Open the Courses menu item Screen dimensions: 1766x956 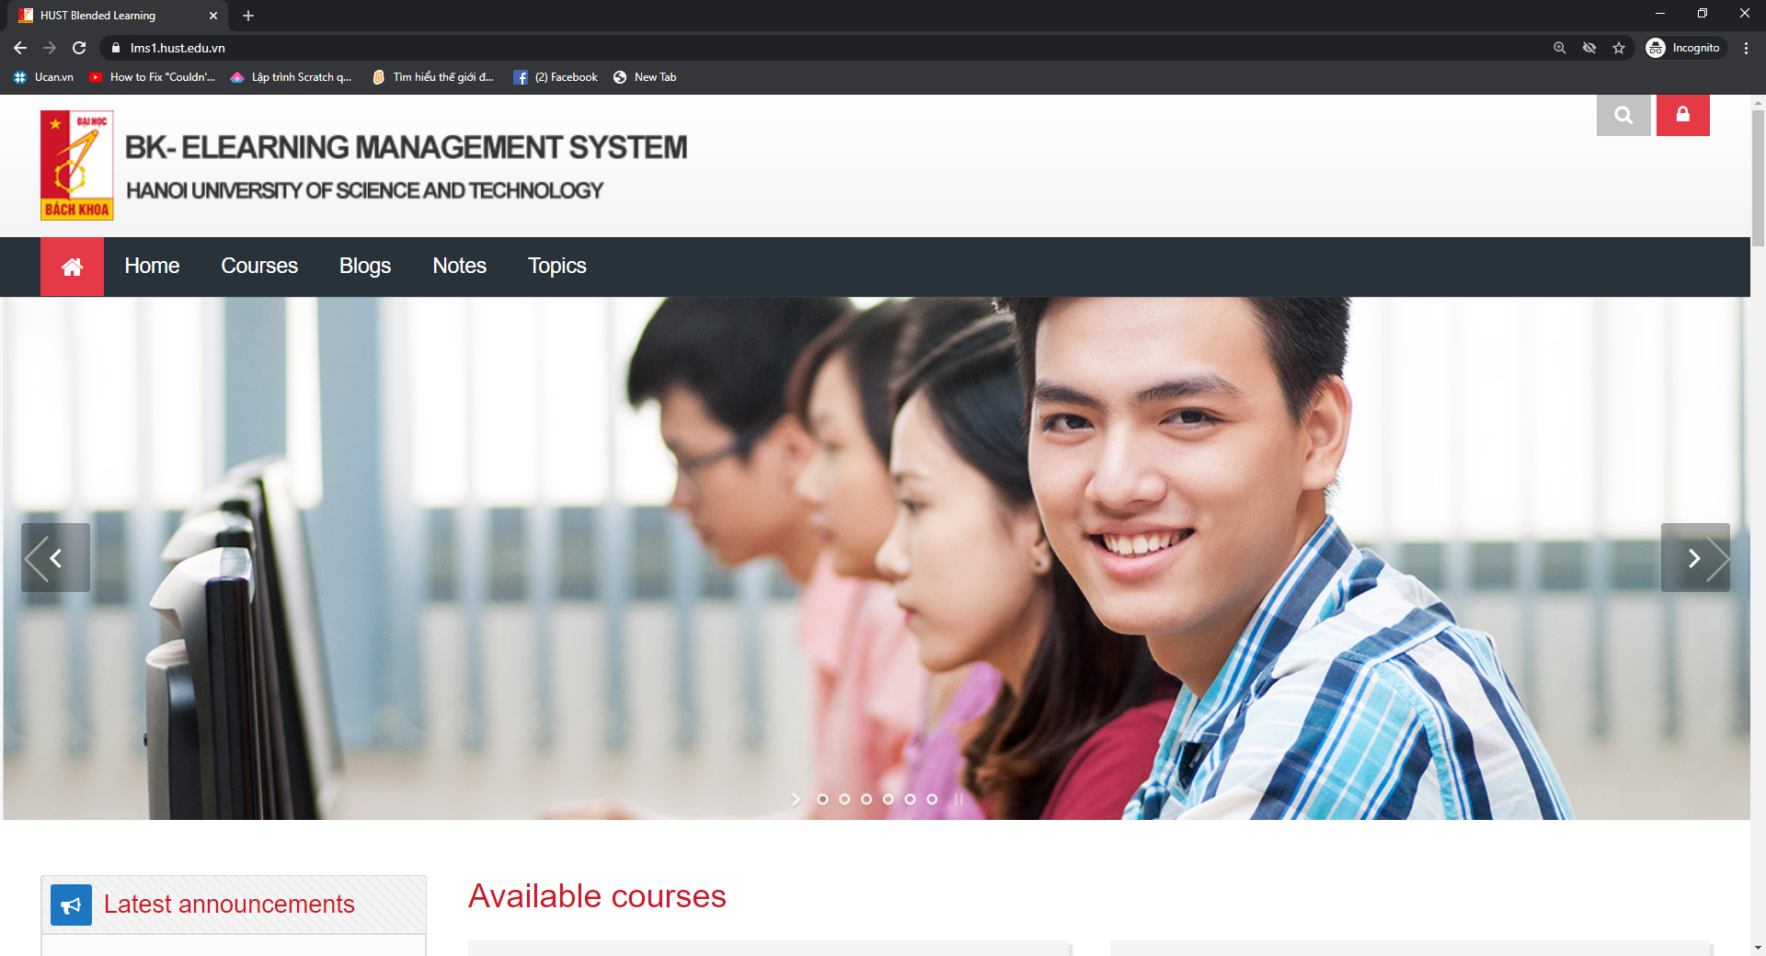click(259, 267)
